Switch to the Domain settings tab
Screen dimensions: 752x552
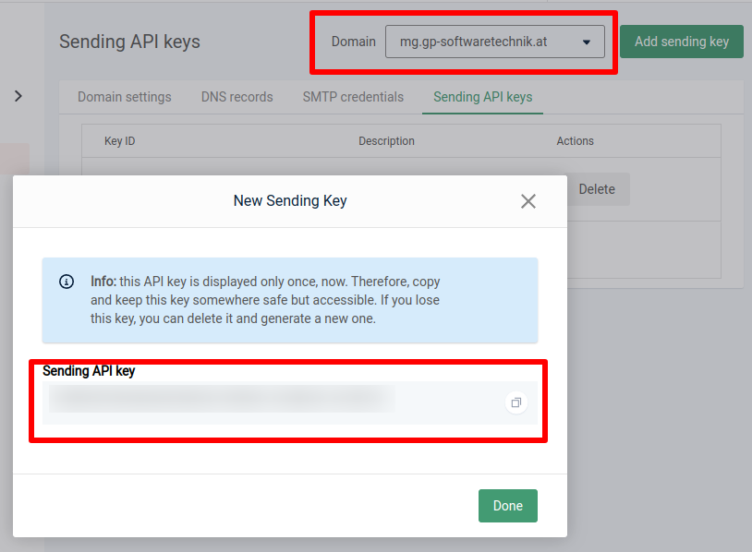124,97
